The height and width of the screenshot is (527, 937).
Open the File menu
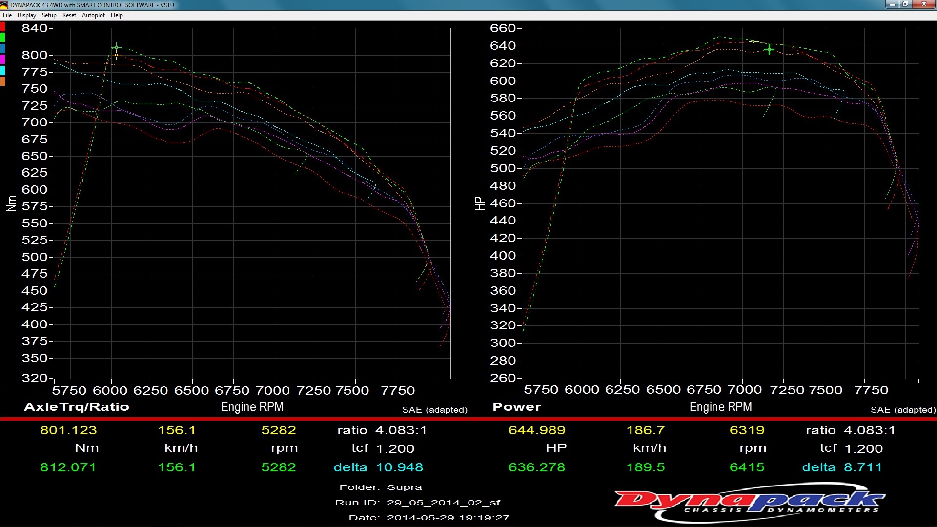coord(7,15)
